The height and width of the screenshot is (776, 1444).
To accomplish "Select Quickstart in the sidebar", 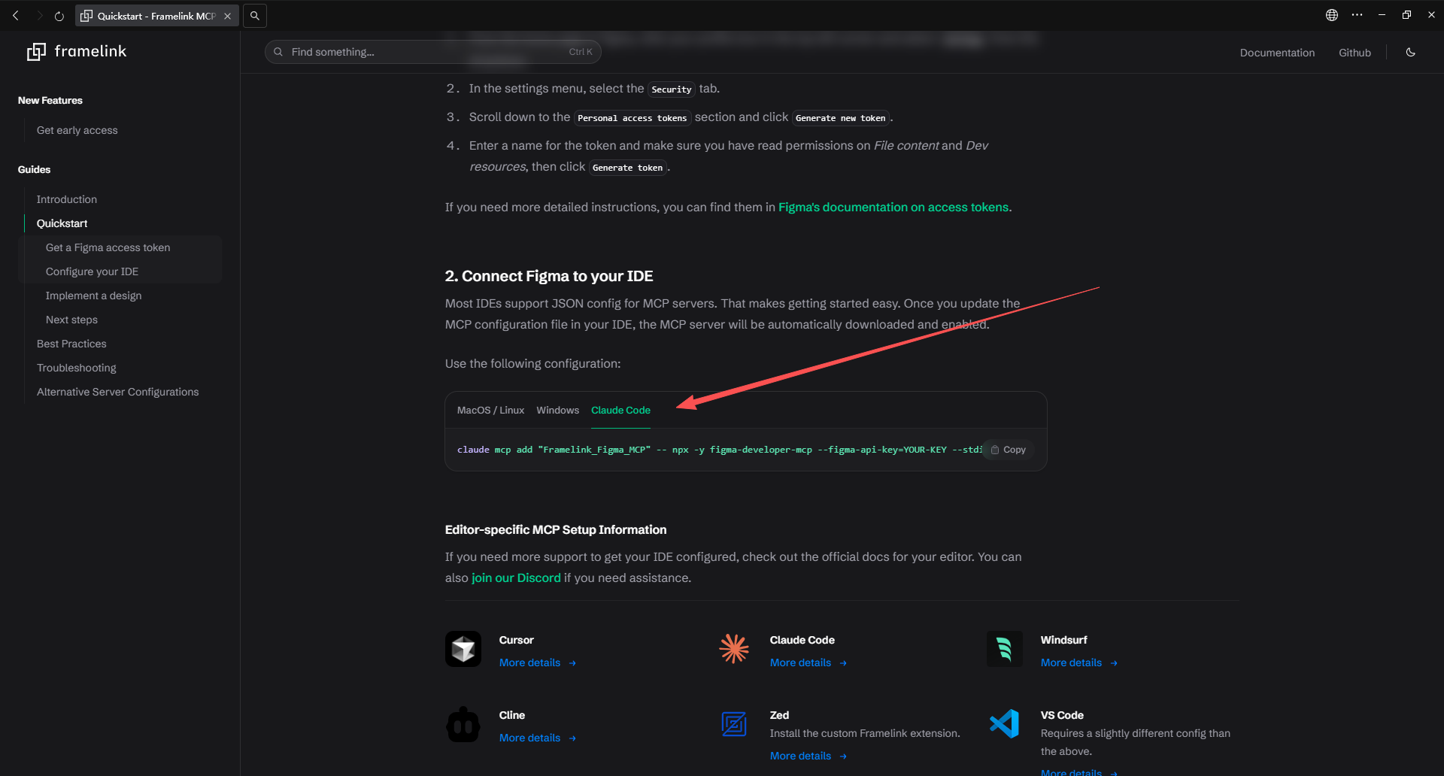I will [x=62, y=223].
